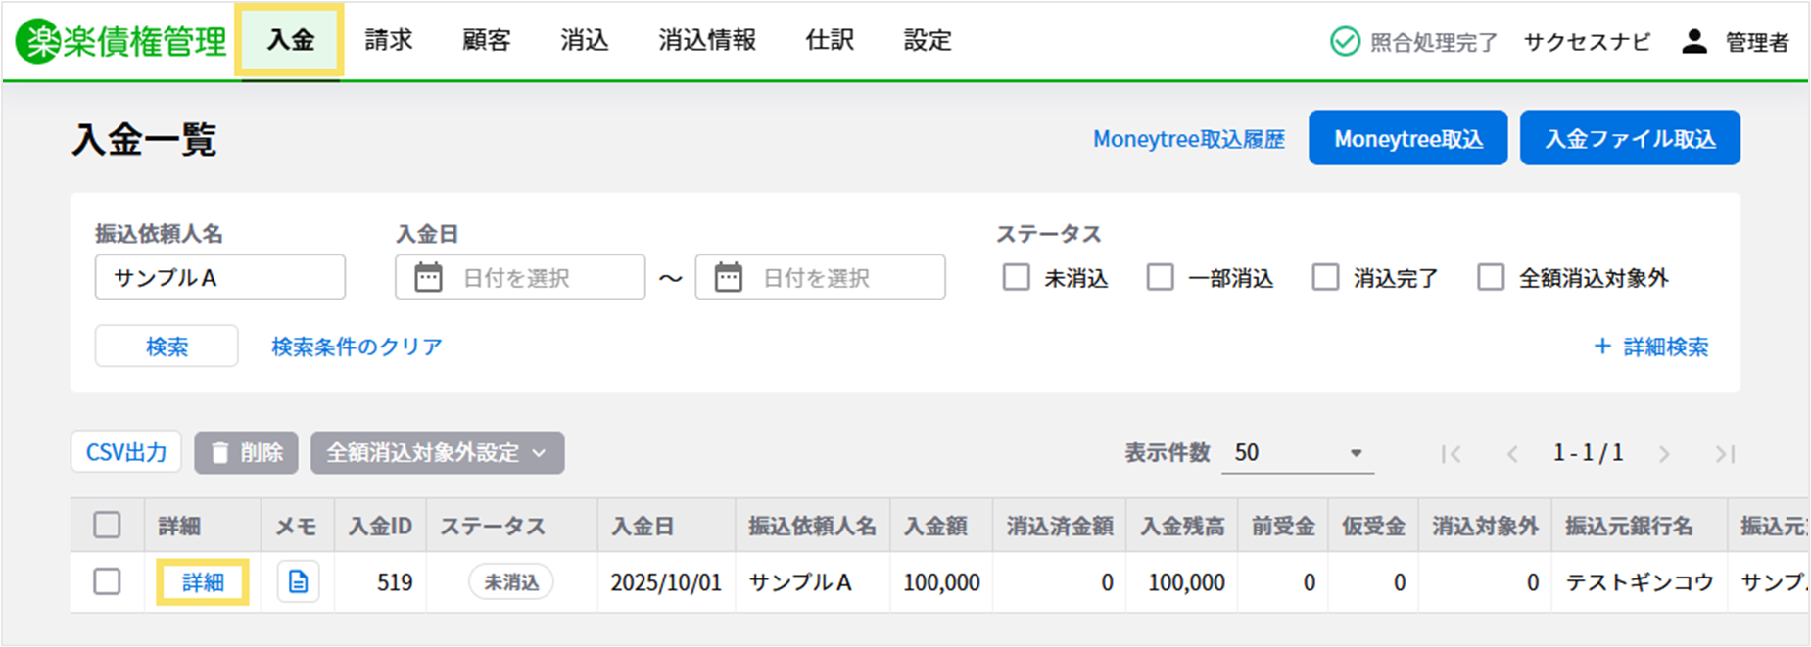Open the 表示件数 dropdown showing 50
Viewport: 1811px width, 647px height.
pos(1297,453)
